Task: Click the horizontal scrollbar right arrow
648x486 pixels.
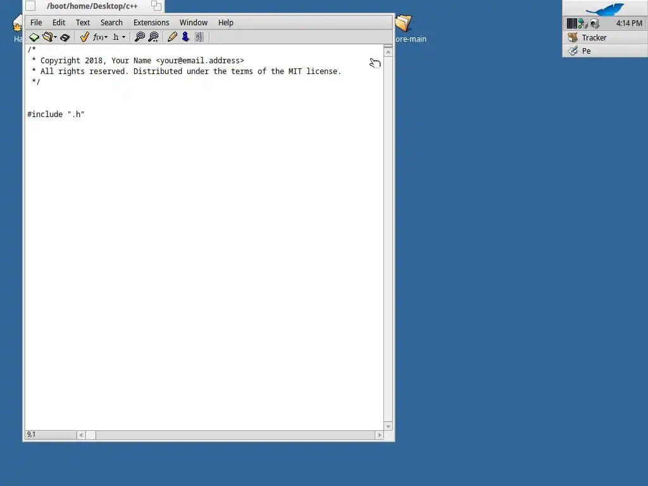Action: click(x=380, y=435)
